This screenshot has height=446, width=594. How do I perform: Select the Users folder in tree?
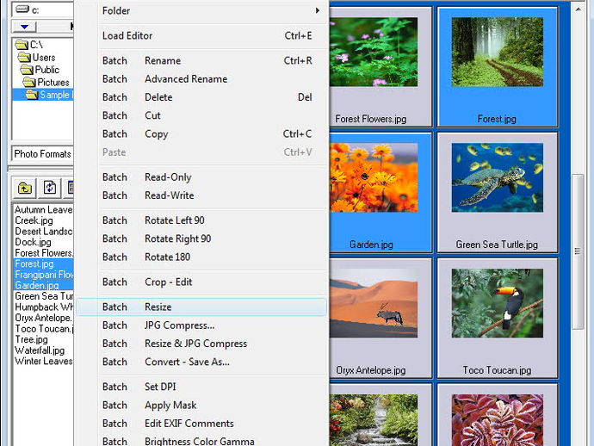pos(37,57)
